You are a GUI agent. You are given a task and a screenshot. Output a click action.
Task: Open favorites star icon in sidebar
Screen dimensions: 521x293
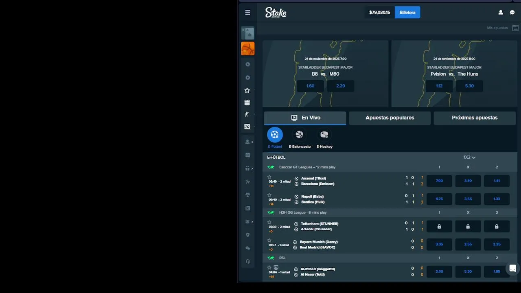tap(247, 90)
